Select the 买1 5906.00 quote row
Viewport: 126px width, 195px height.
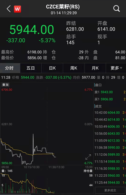[x=110, y=99]
